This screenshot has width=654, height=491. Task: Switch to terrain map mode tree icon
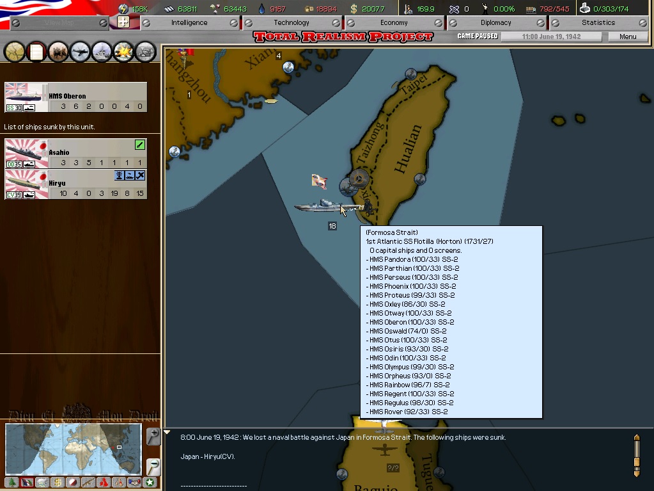[12, 483]
